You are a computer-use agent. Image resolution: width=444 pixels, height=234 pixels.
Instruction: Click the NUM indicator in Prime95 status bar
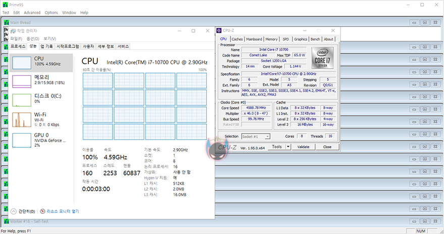421,231
